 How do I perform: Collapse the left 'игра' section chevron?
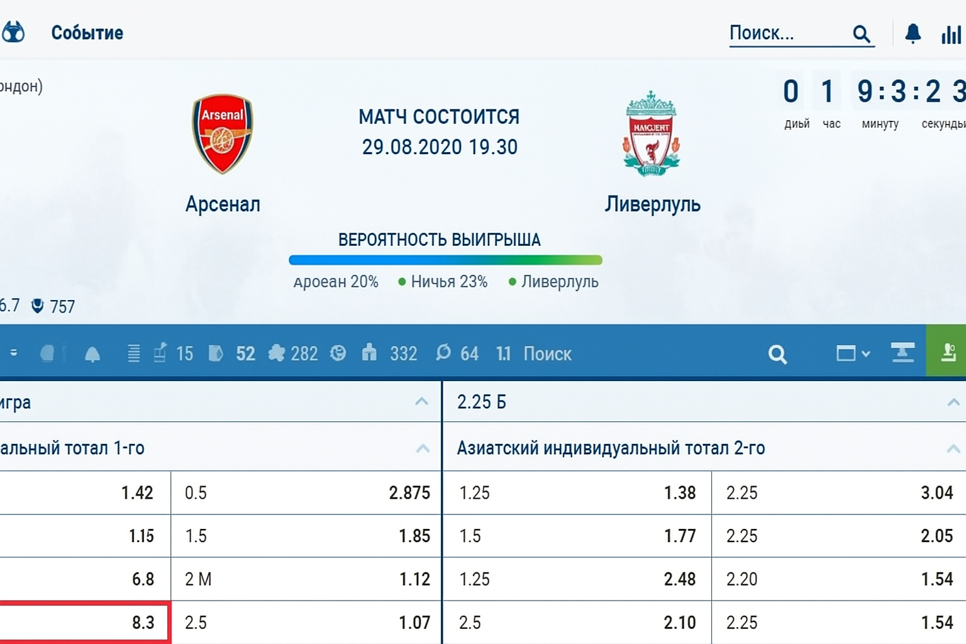pos(421,402)
